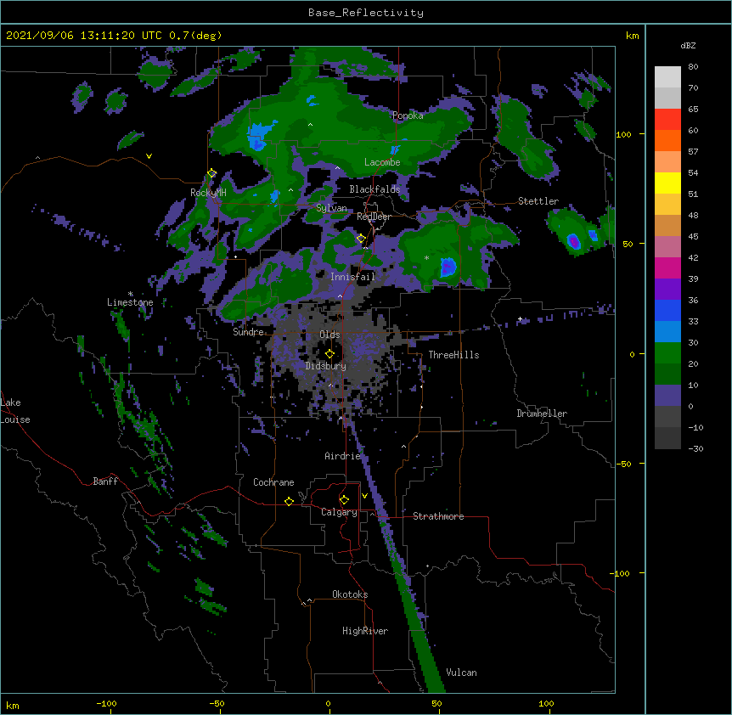Click the km label at top-right of map

coord(632,36)
